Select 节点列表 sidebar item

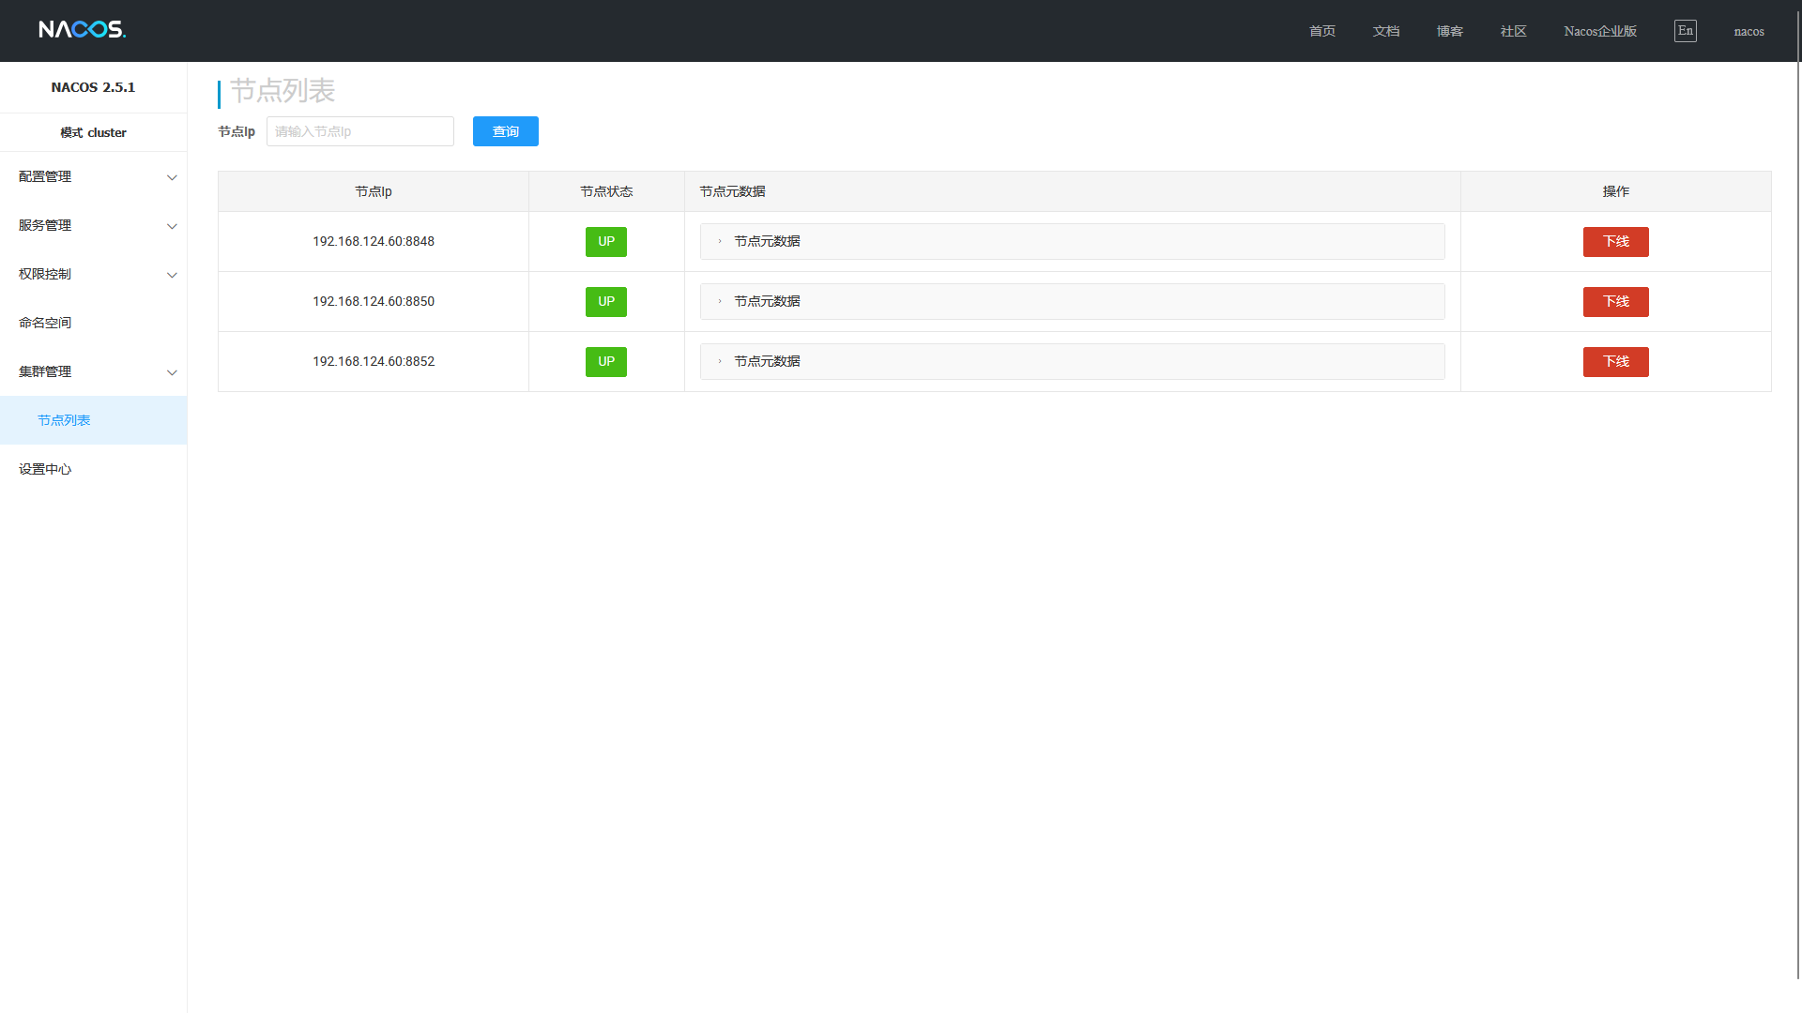click(64, 420)
